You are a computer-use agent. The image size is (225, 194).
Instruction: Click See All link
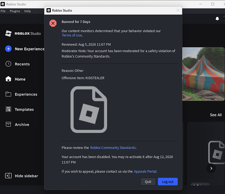[x=216, y=115]
